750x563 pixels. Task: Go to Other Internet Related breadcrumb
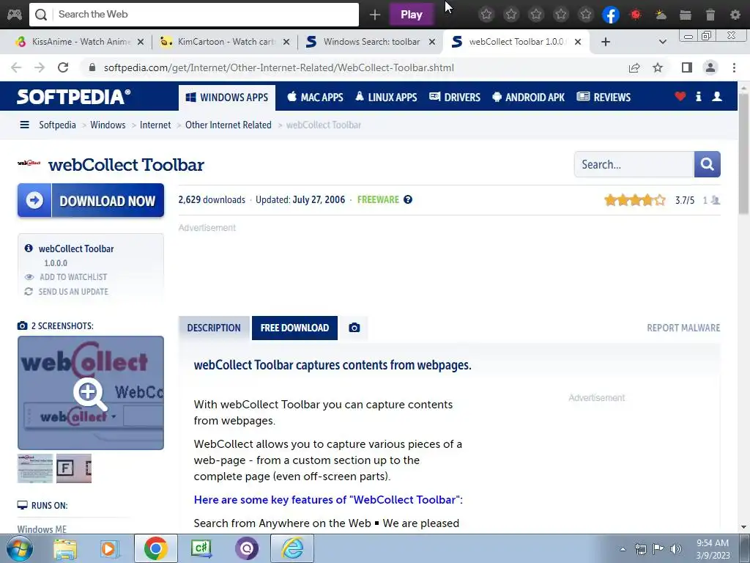pos(229,125)
